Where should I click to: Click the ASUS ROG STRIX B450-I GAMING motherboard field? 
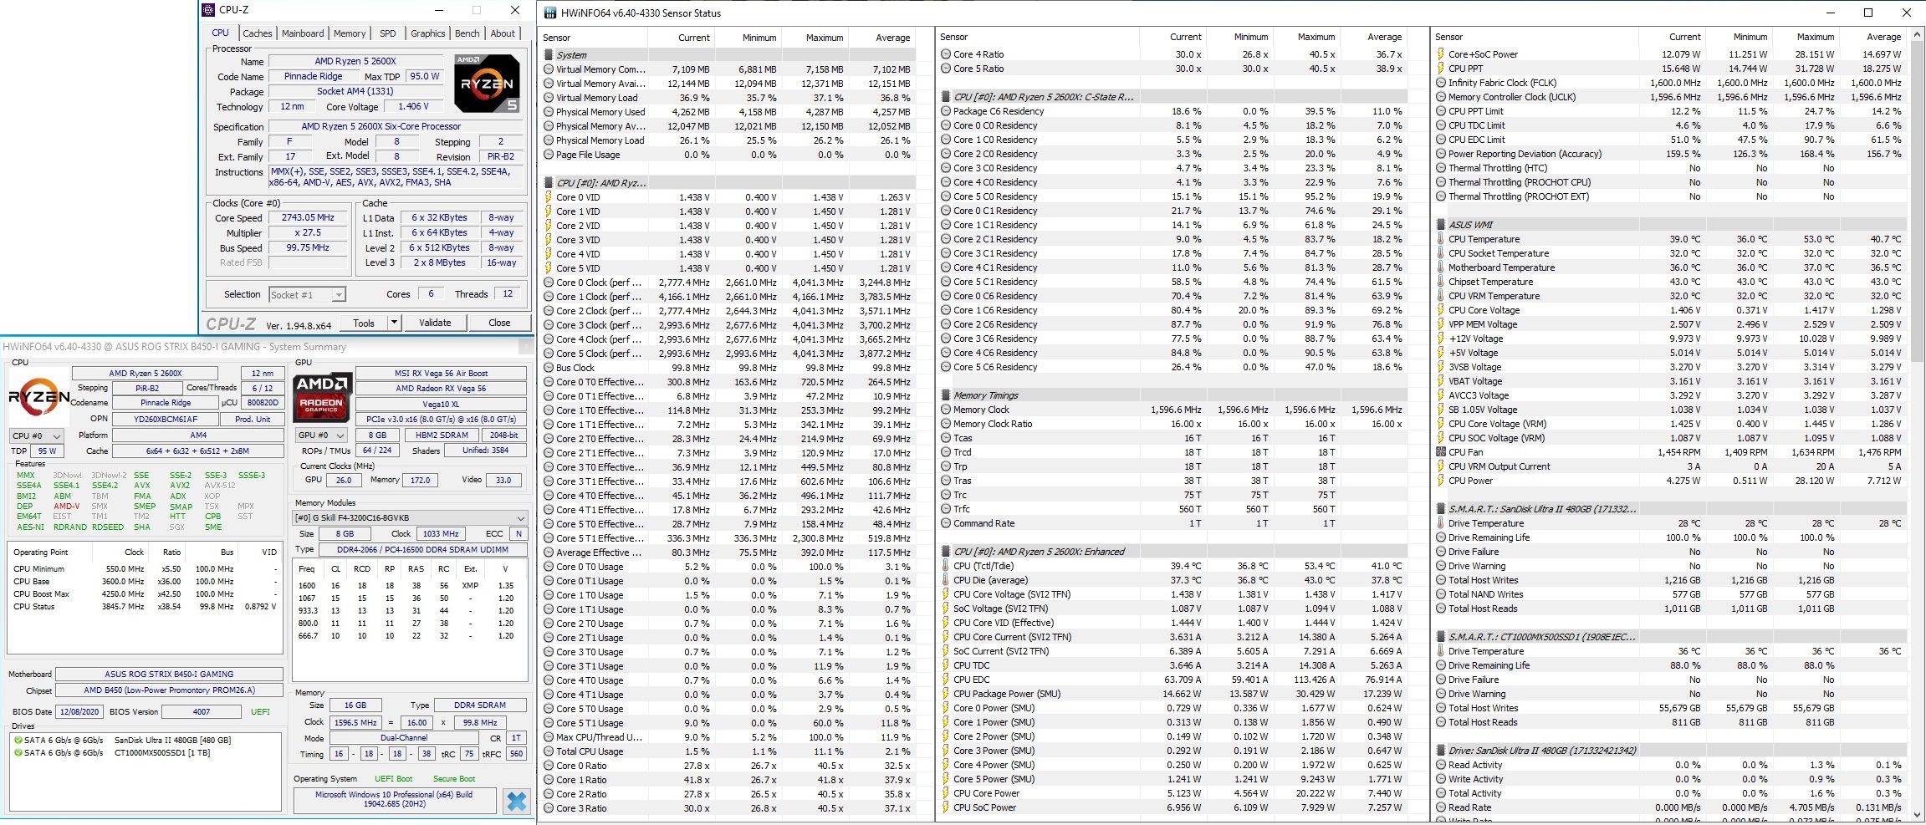click(x=169, y=674)
